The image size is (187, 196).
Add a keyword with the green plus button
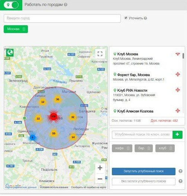(x=177, y=135)
